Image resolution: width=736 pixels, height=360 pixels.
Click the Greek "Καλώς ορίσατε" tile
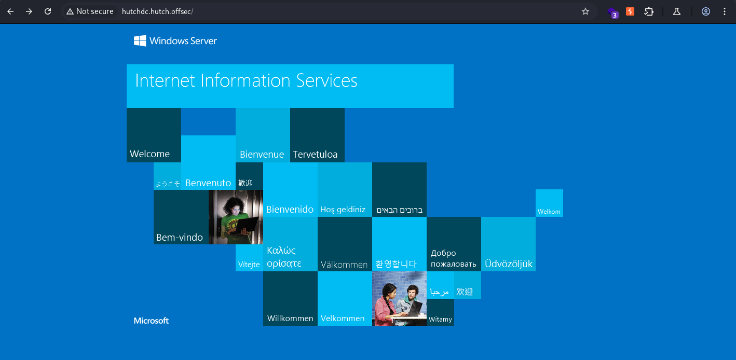pyautogui.click(x=290, y=244)
